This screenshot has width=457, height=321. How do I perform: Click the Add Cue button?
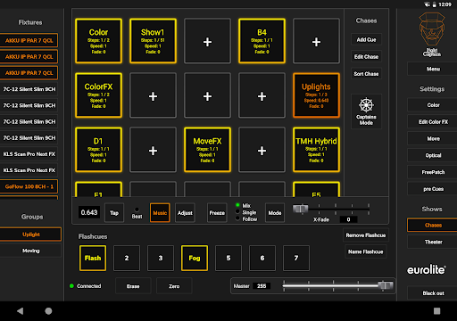click(x=366, y=39)
